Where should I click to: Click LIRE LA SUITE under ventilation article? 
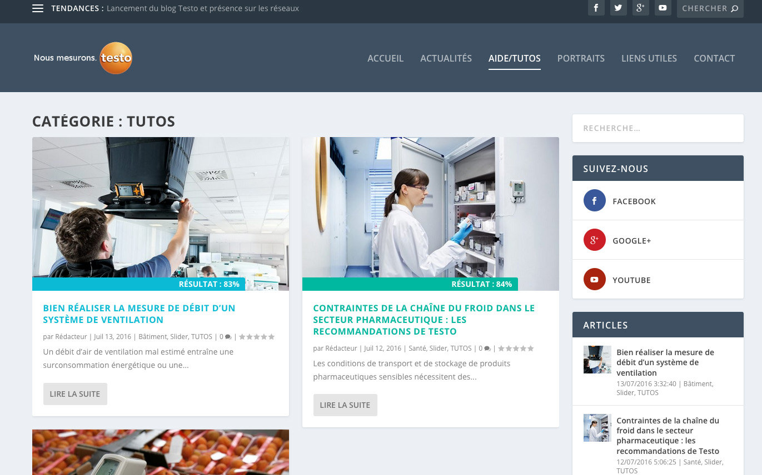coord(75,394)
